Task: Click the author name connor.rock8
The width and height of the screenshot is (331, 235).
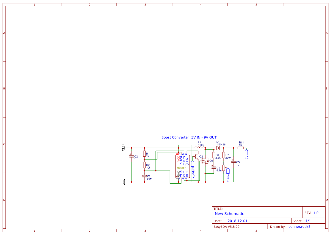Action: (x=299, y=227)
